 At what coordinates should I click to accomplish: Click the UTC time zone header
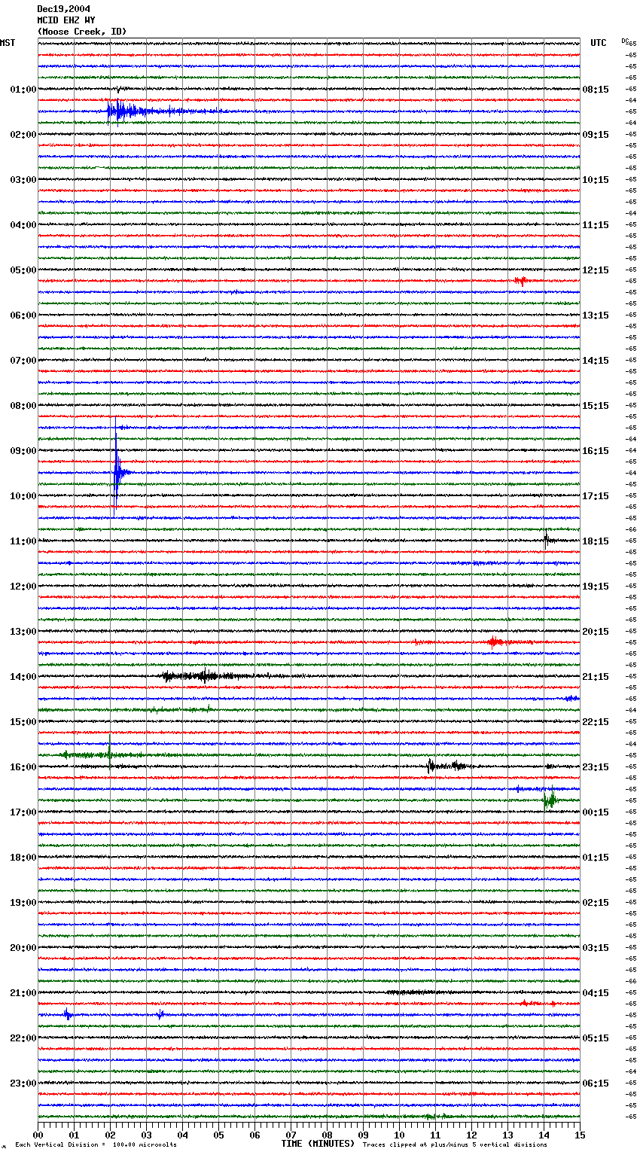(599, 43)
